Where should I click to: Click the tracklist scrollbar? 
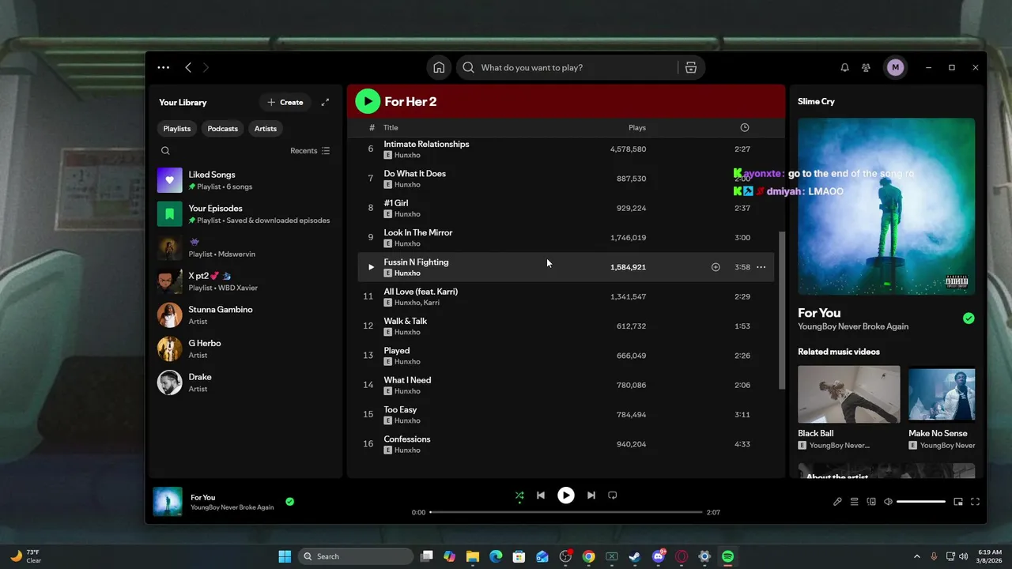click(x=782, y=310)
